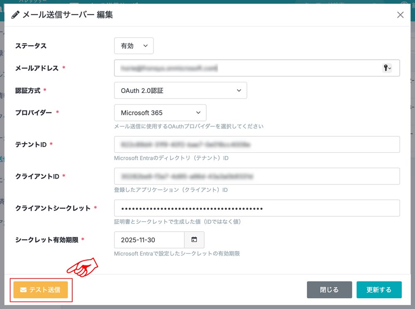
Task: Click the key icon in the email field
Action: [386, 68]
